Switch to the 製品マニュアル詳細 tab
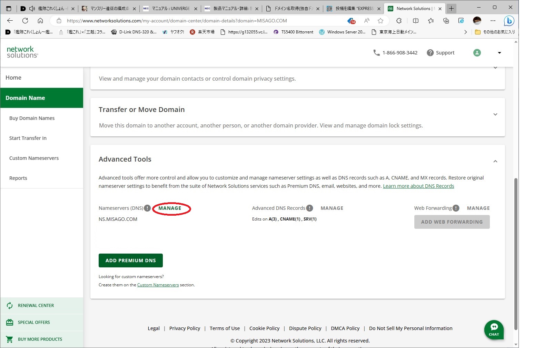The height and width of the screenshot is (348, 553). (232, 9)
